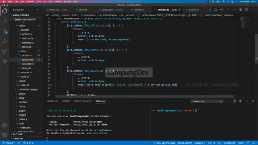
Task: Split the terminal panel
Action: coord(234,101)
